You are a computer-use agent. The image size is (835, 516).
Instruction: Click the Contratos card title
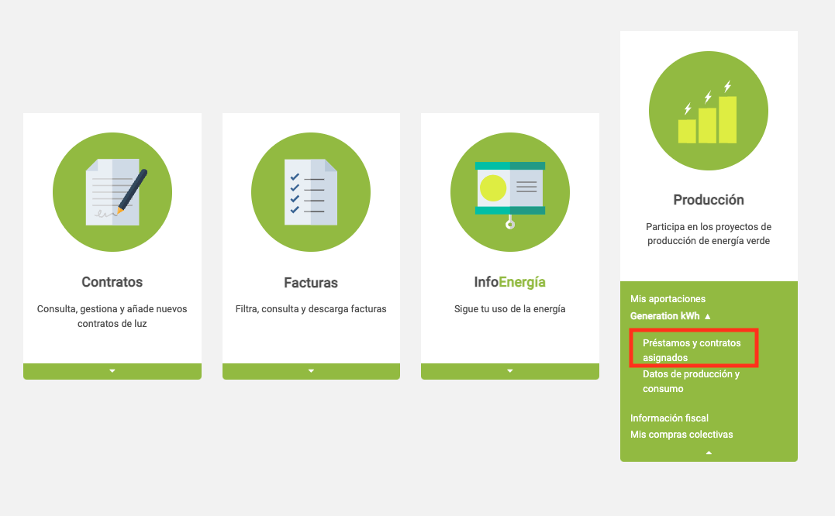112,282
